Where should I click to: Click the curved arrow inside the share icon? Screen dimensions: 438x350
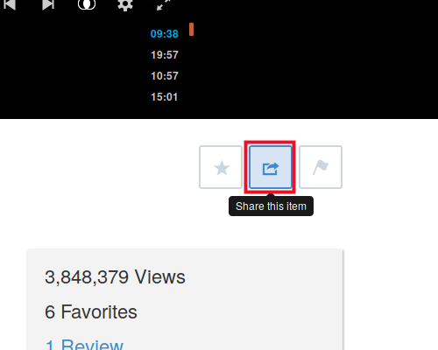272,167
